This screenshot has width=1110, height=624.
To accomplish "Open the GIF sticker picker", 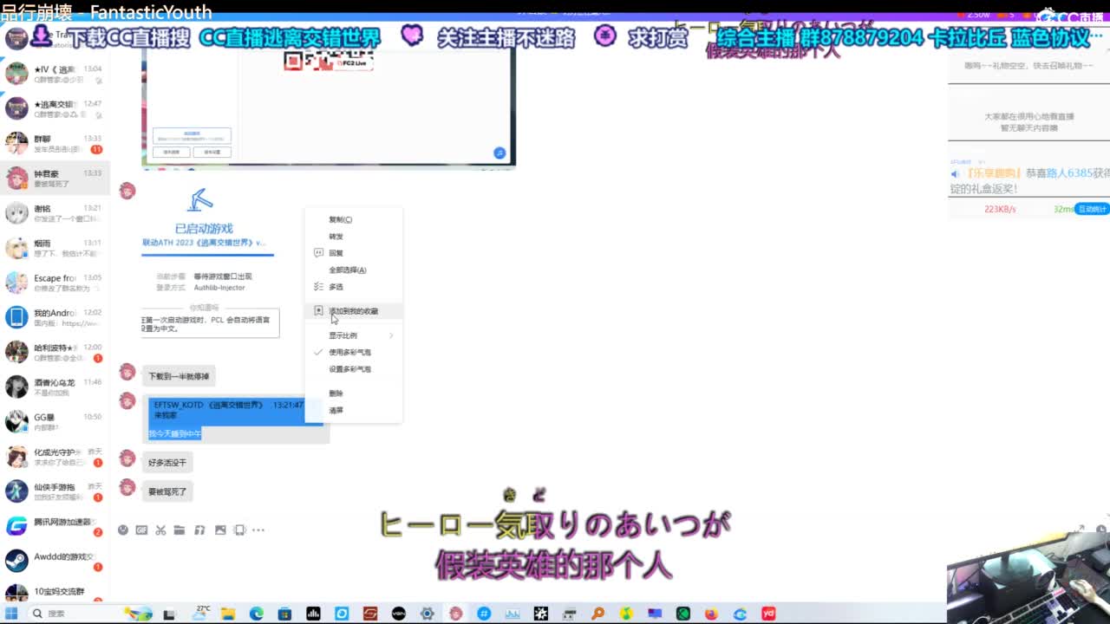I will [x=141, y=530].
